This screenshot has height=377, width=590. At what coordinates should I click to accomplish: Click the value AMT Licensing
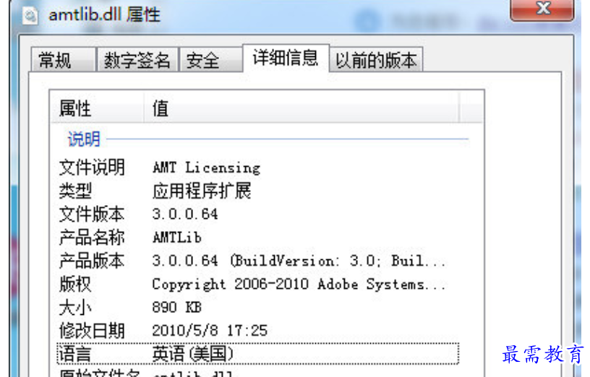[207, 168]
